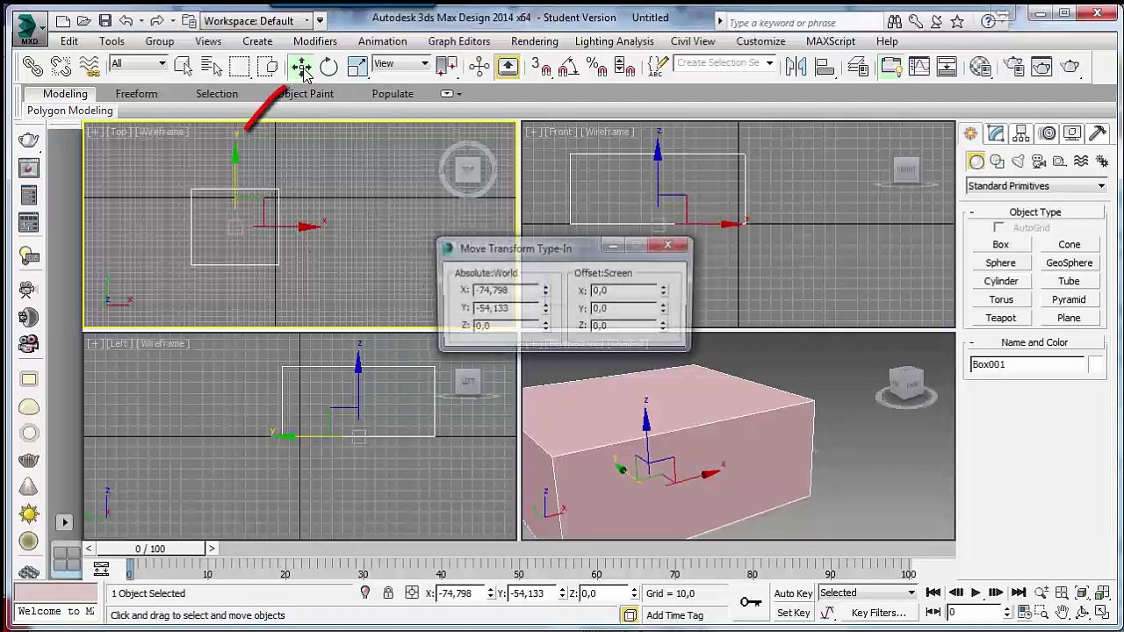Toggle Select and Manipulate mode
Image resolution: width=1124 pixels, height=632 pixels.
[479, 66]
